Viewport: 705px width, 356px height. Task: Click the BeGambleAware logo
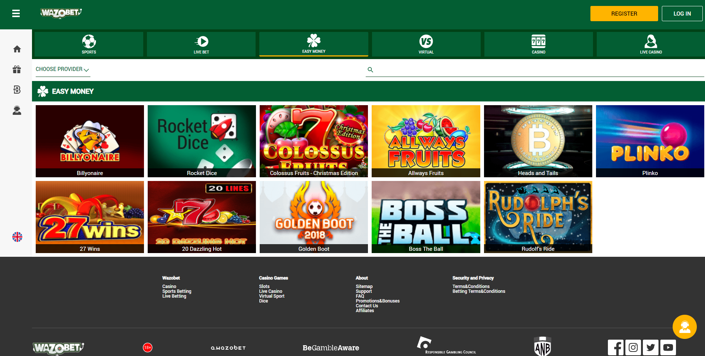331,348
